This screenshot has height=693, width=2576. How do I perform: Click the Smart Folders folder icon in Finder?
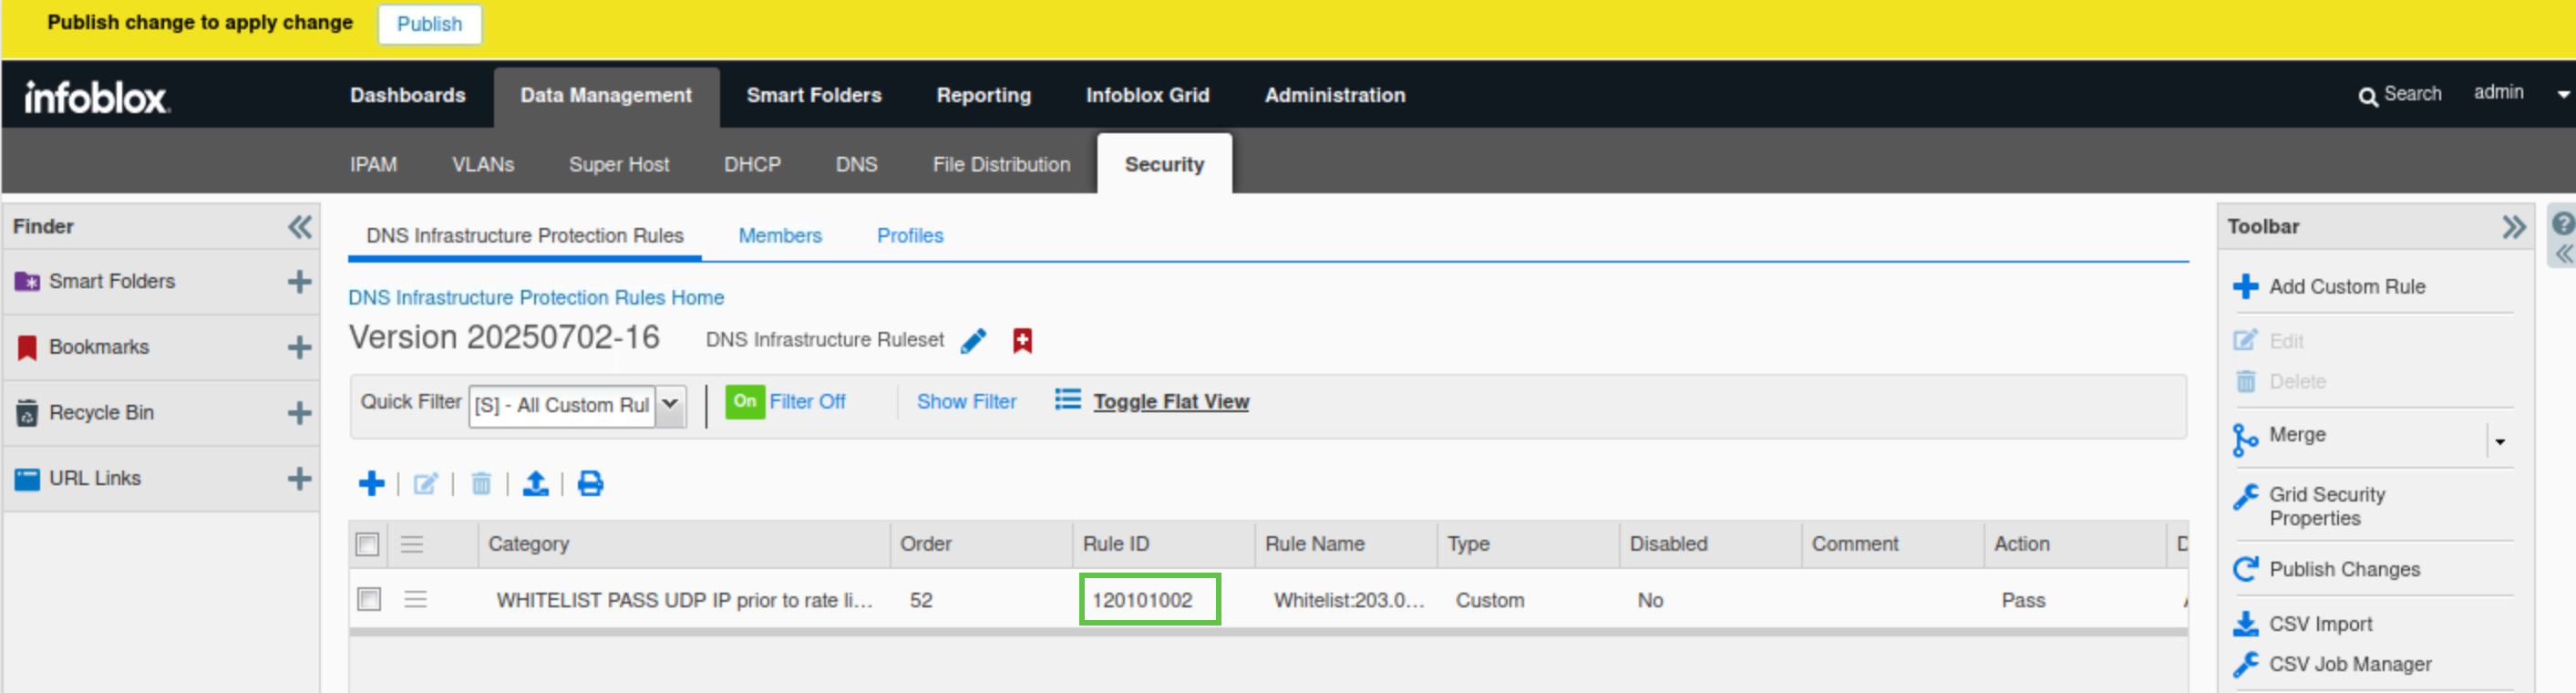(27, 281)
